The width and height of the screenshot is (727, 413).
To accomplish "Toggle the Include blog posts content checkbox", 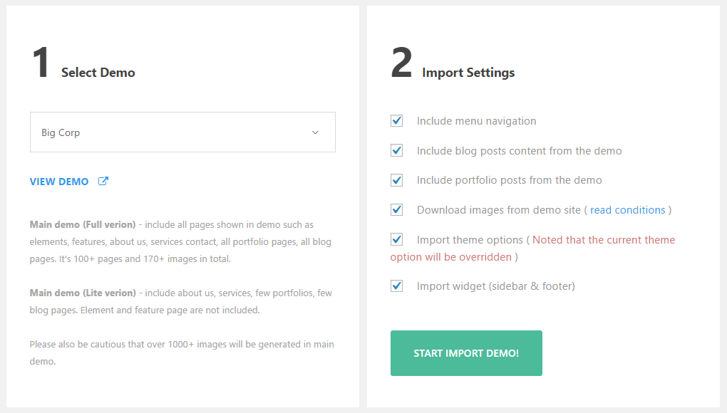I will pos(397,151).
